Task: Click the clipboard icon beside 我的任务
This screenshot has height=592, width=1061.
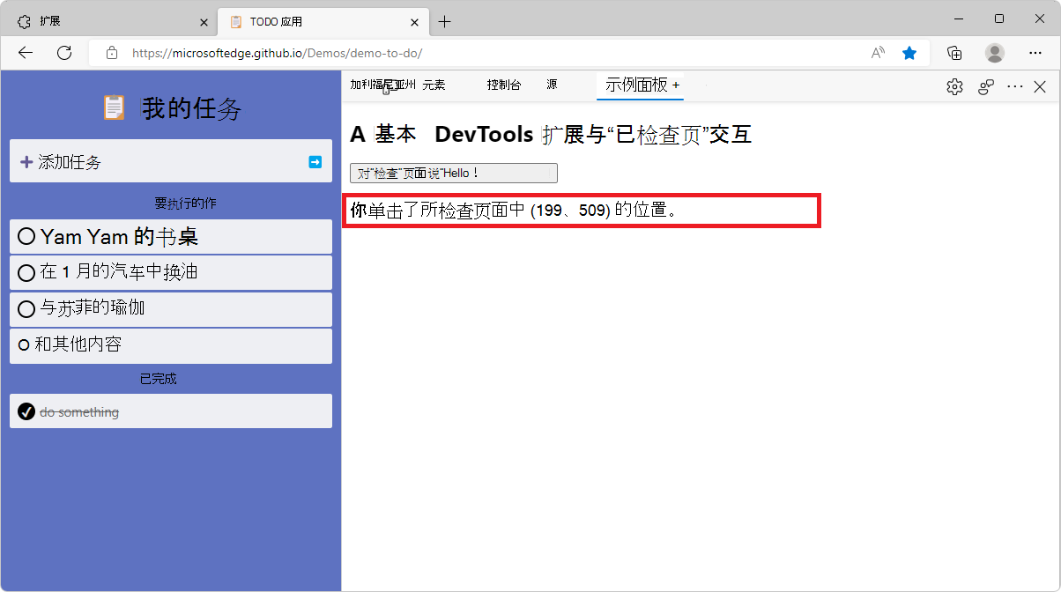Action: point(114,107)
